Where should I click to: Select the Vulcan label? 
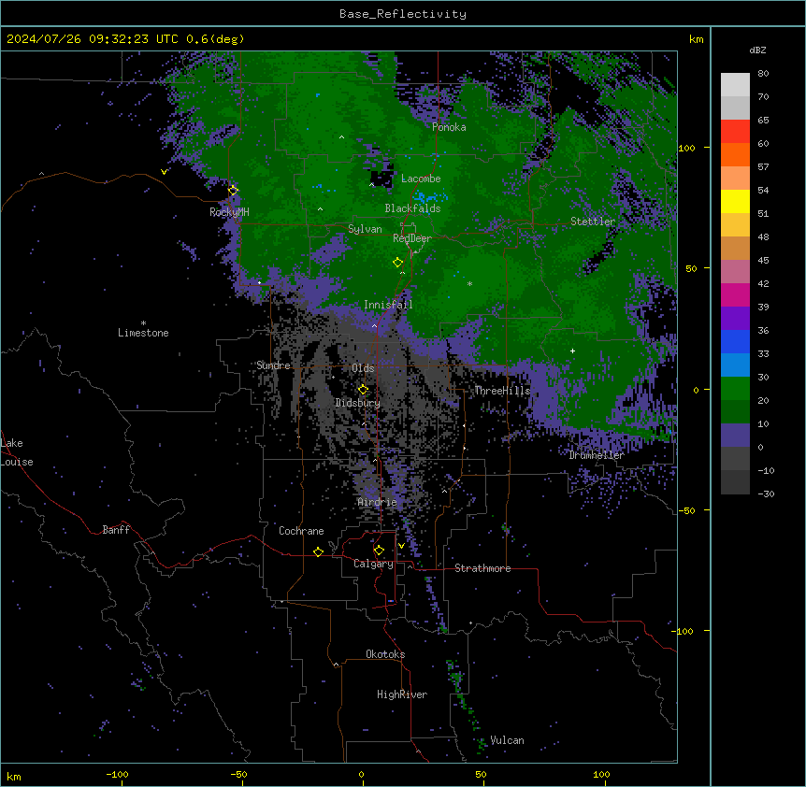tap(507, 740)
